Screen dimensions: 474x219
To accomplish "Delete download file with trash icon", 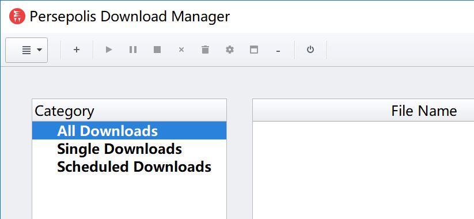I will coord(205,50).
